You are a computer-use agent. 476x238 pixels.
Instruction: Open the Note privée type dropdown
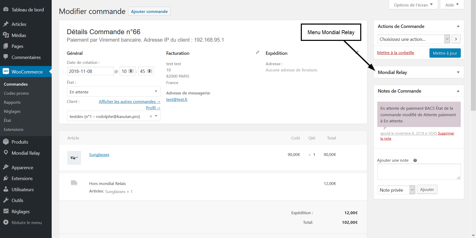(x=396, y=190)
